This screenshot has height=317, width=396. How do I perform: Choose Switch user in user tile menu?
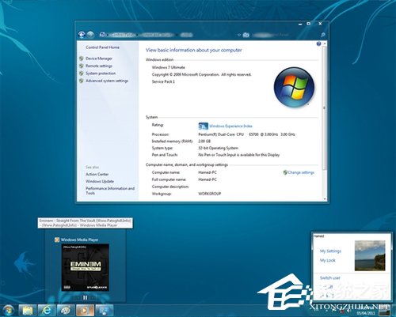click(330, 278)
